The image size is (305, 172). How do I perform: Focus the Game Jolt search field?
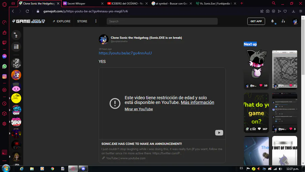point(162,21)
